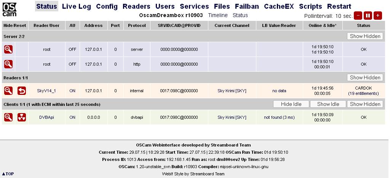The width and height of the screenshot is (390, 178).
Task: Increase the poll interval
Action: pos(377,16)
